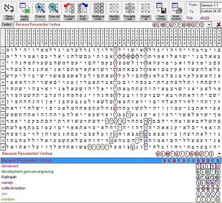Image resolution: width=222 pixels, height=203 pixels.
Task: Click the Show nikud toolbar icon
Action: coord(9,8)
